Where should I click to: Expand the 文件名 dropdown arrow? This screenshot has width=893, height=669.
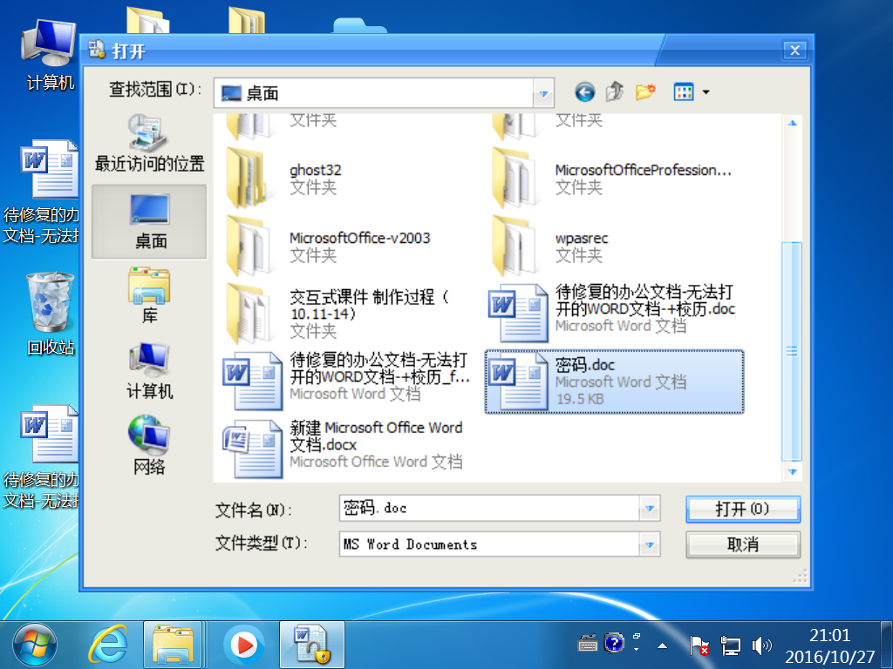point(649,508)
